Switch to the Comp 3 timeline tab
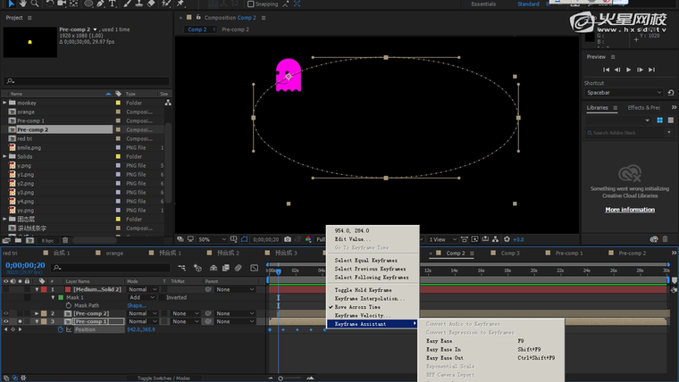679x382 pixels. tap(509, 253)
